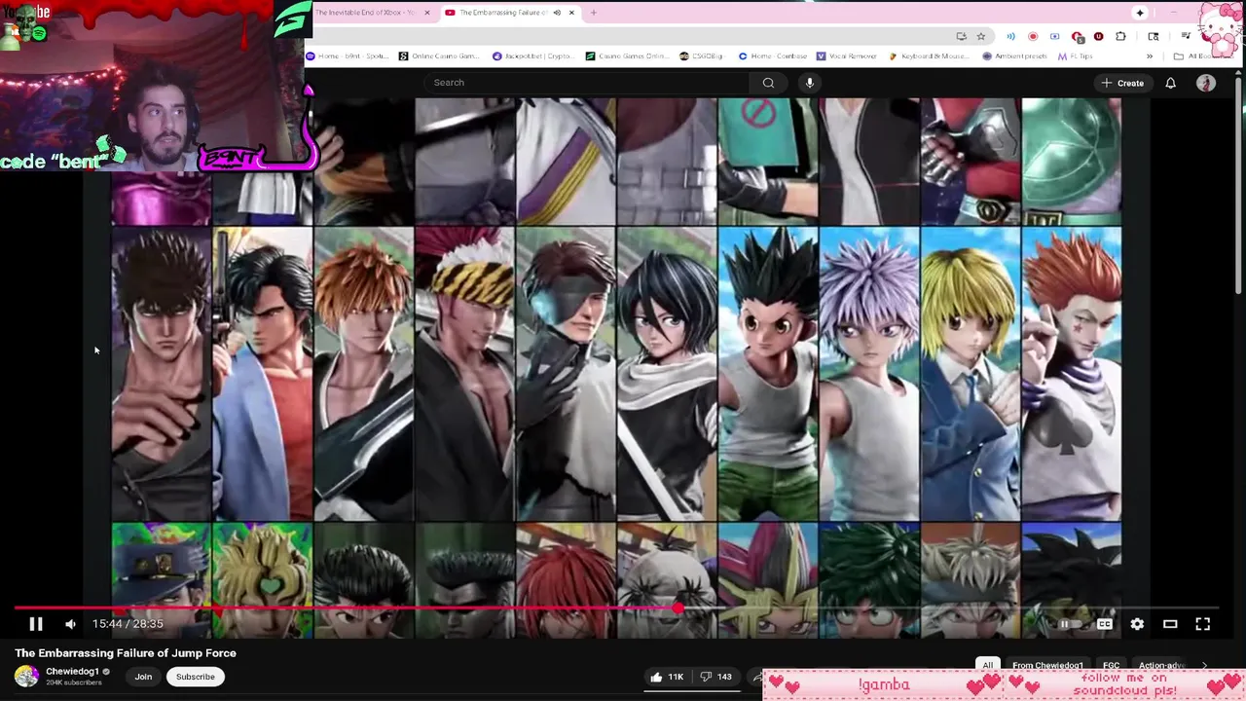Toggle closed captions (CC)
This screenshot has width=1246, height=701.
coord(1104,624)
